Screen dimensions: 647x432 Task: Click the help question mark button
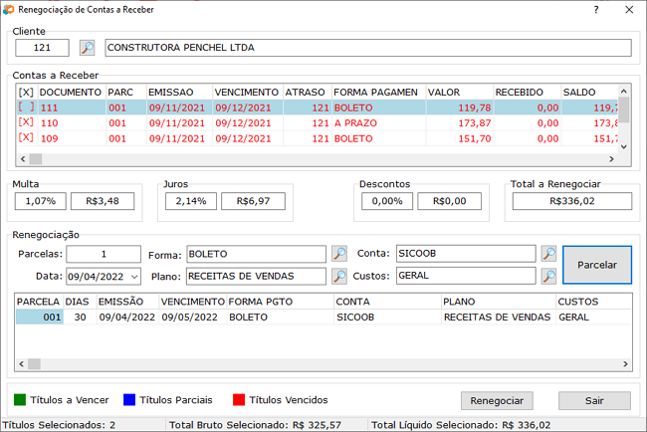click(x=596, y=10)
